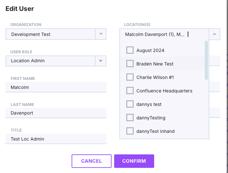The image size is (228, 173).
Task: Toggle the dannyTesting checkbox
Action: click(130, 118)
